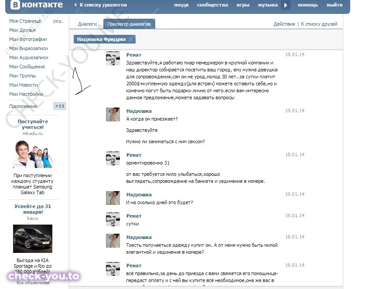Click Надюшка's avatar beside И на сколько дней

pos(113,198)
